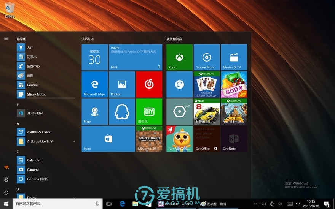Launch Groove Music tile
Viewport: 335px width, 209px height.
[x=207, y=57]
